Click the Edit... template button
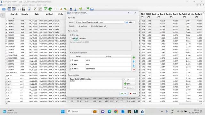Screen dimensions: 205x115 pos(129,80)
